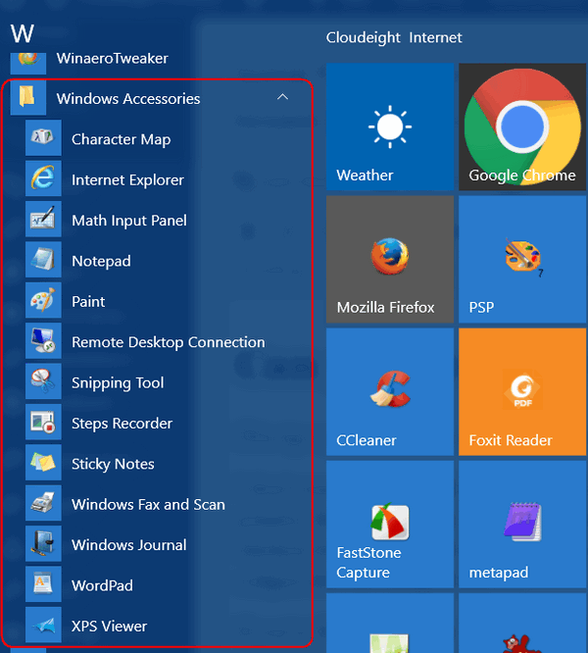Click the Paint palette icon
Screen dimensions: 588x653
tap(43, 300)
